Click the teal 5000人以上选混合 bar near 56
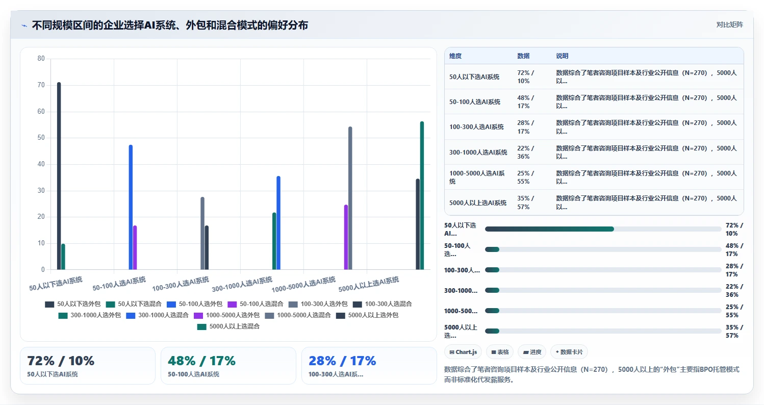 (x=422, y=195)
